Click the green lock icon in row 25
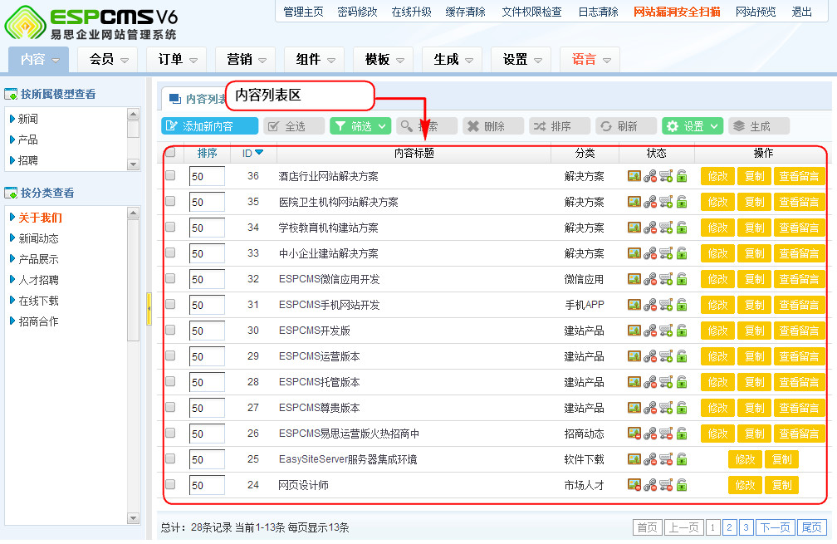Image resolution: width=837 pixels, height=544 pixels. [682, 458]
